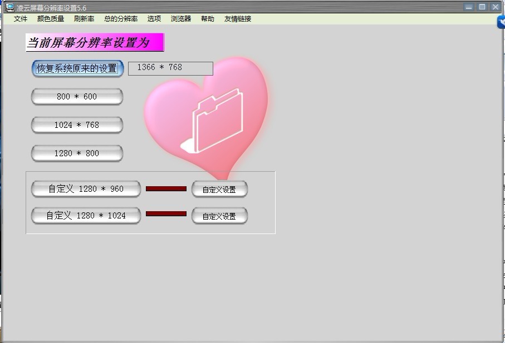
Task: Choose the 1024 * 768 resolution button
Action: coord(77,125)
